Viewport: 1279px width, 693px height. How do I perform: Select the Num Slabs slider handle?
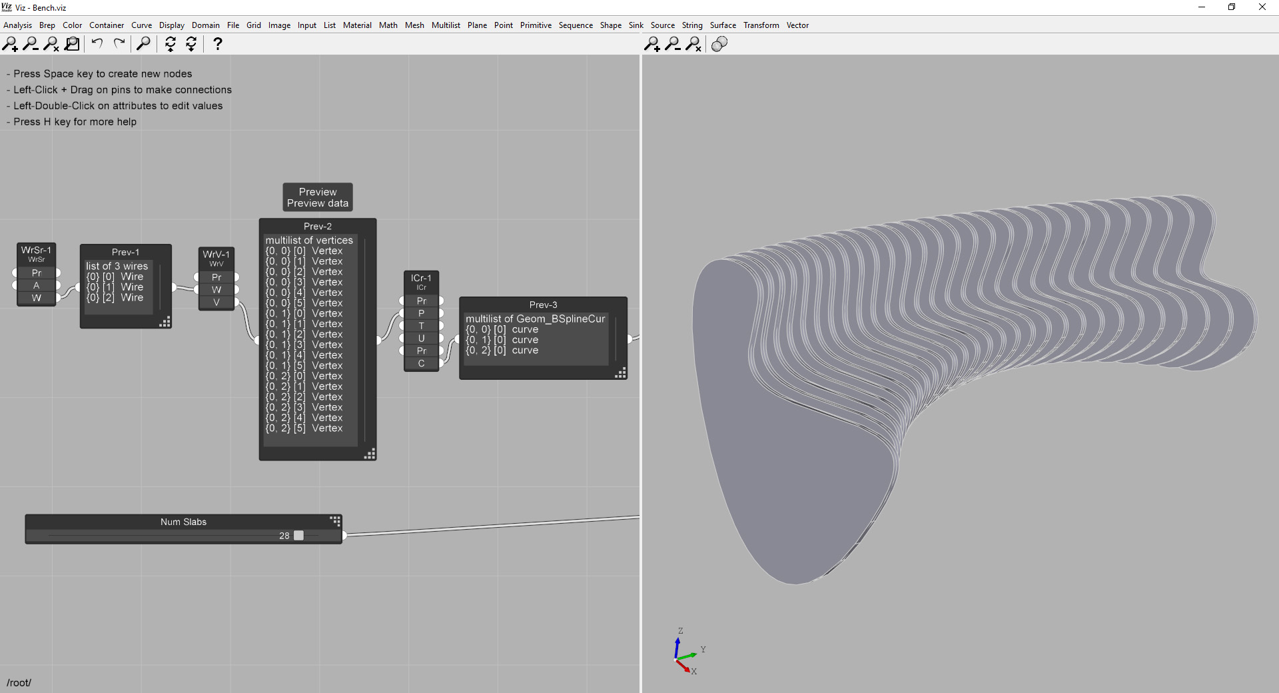click(x=298, y=535)
